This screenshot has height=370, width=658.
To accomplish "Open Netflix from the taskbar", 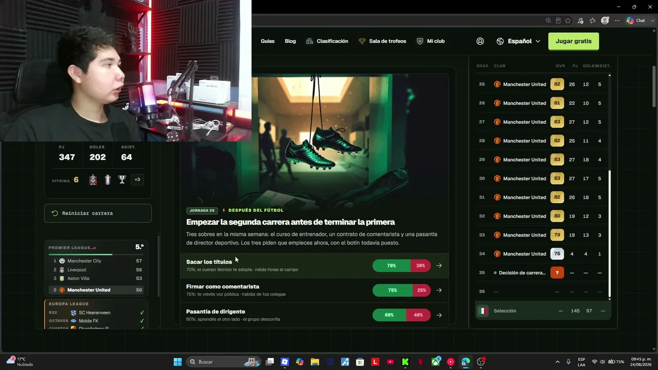I will (421, 362).
